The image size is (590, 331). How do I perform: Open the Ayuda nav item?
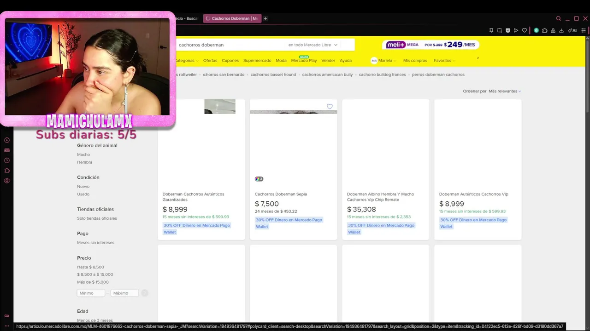coord(346,61)
